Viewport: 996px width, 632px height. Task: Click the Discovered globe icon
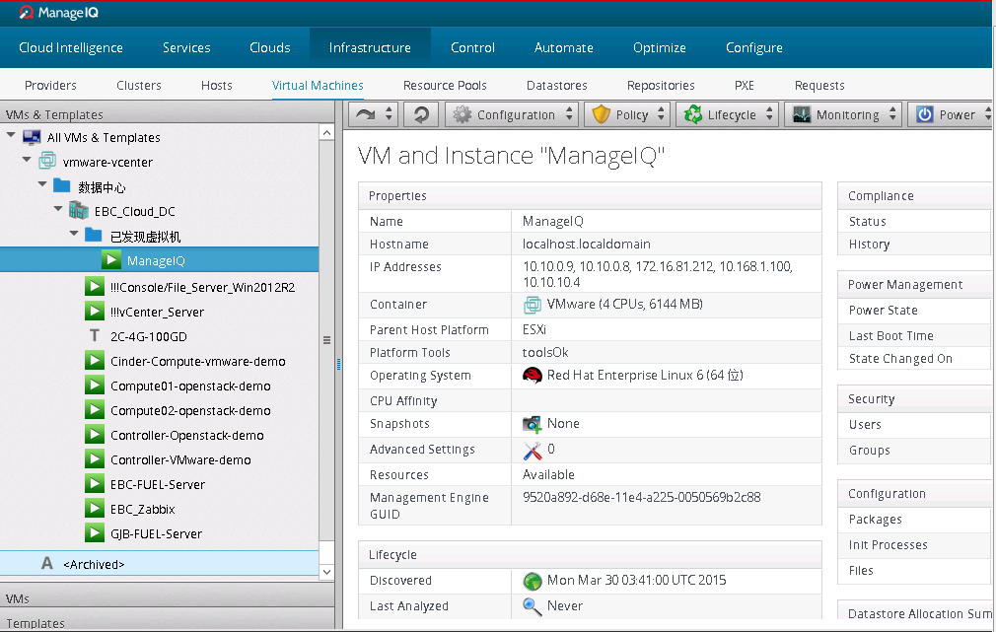click(x=533, y=581)
